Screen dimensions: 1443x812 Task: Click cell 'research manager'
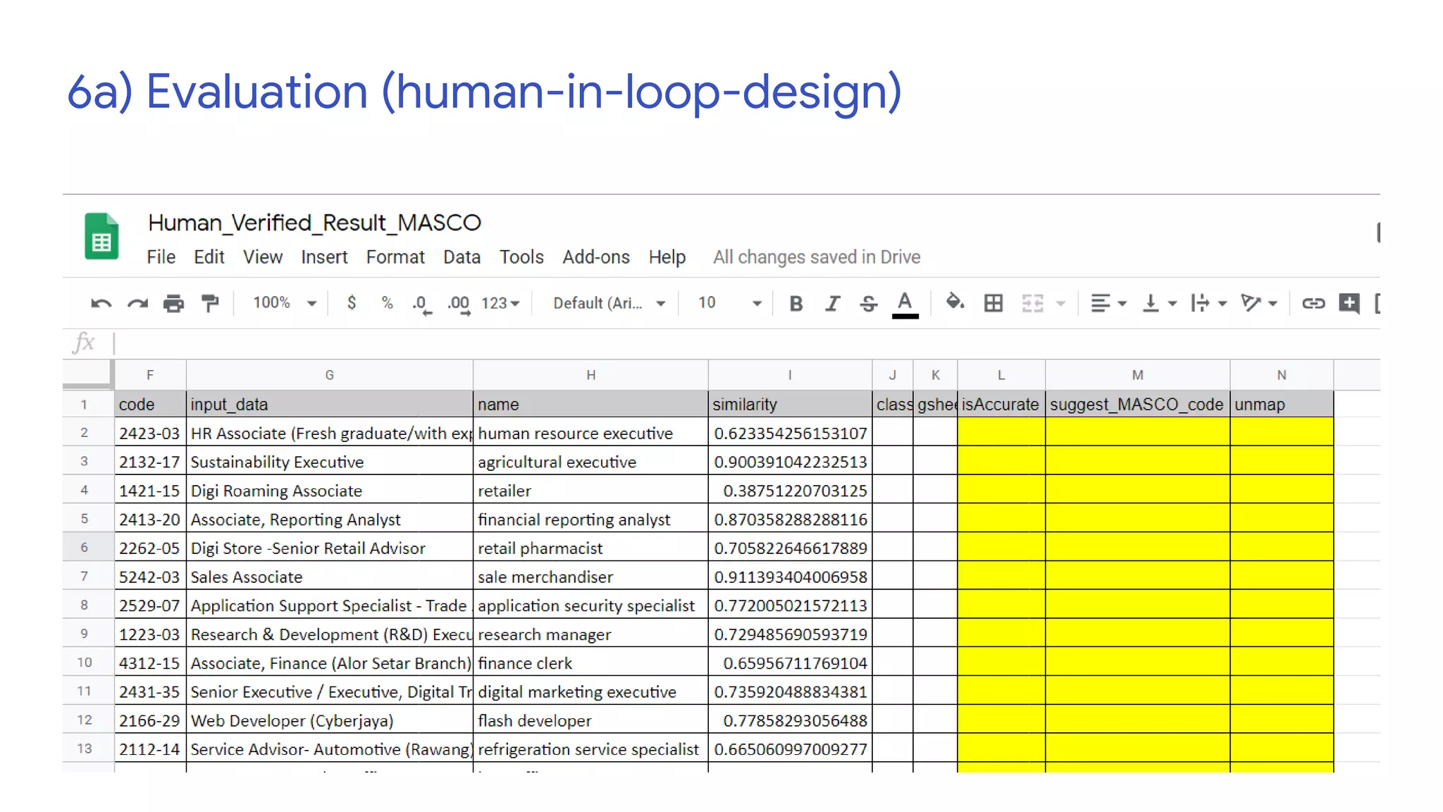click(x=590, y=634)
